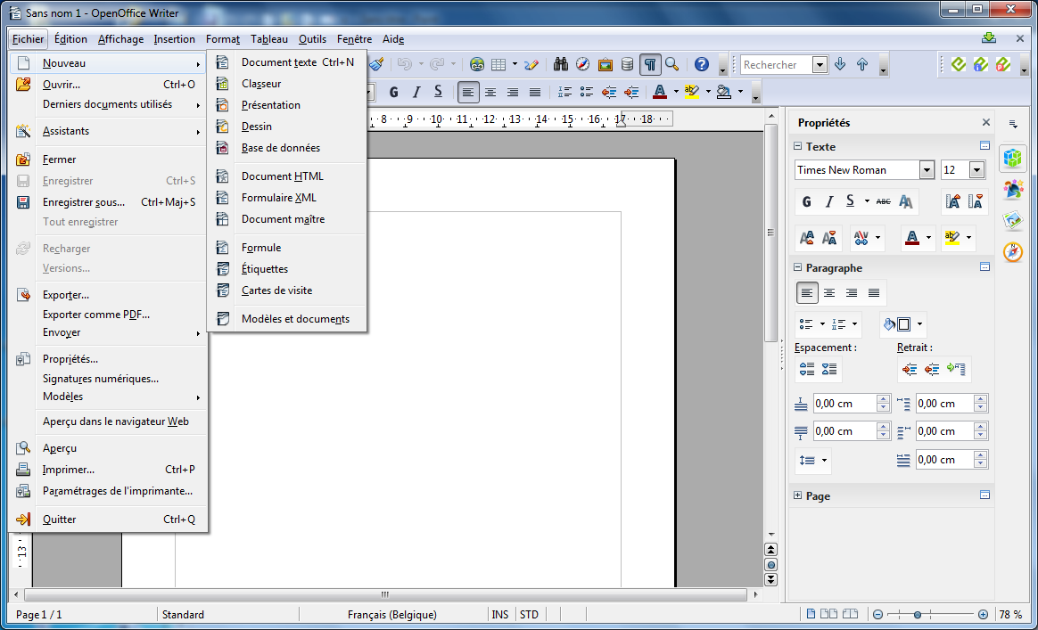The height and width of the screenshot is (630, 1038).
Task: Open the Format menu
Action: (222, 39)
